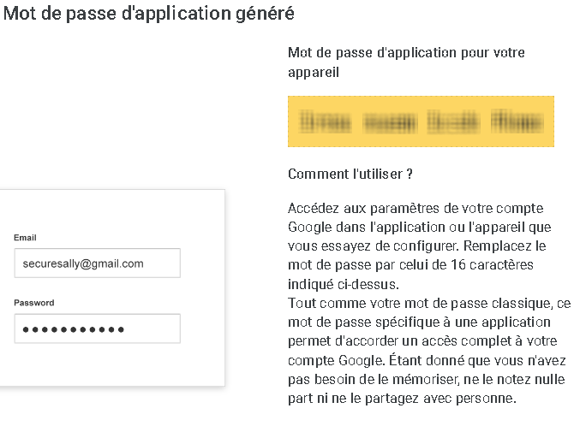Click the third blurred password group

pyautogui.click(x=453, y=122)
